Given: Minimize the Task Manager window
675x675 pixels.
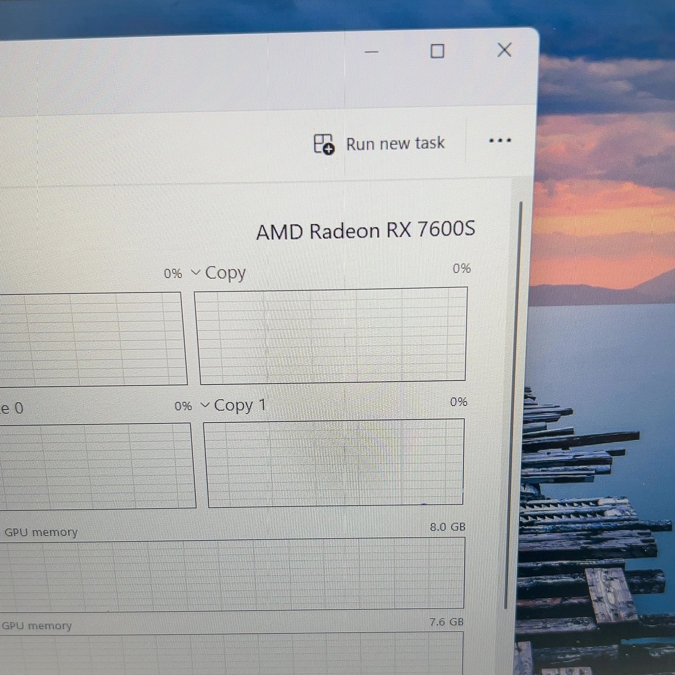Looking at the screenshot, I should tap(371, 52).
